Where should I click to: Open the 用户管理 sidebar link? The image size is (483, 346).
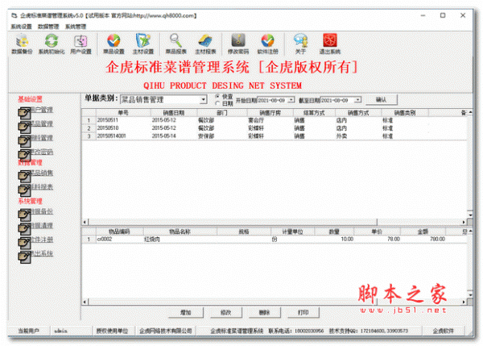[42, 110]
